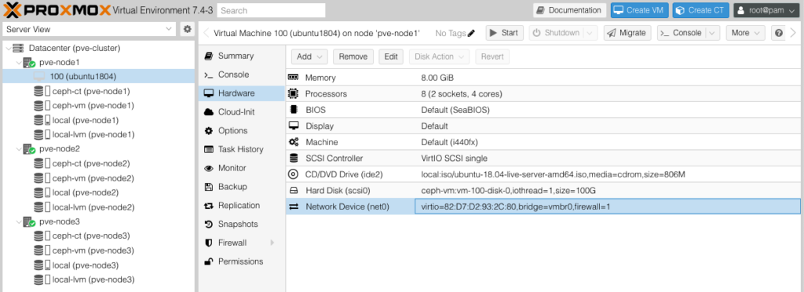
Task: Select 'Default (i440fx)' value
Action: pyautogui.click(x=450, y=142)
